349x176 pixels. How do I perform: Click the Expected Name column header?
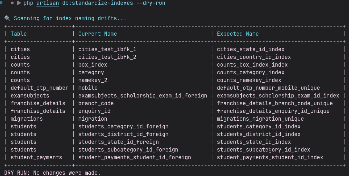point(238,34)
